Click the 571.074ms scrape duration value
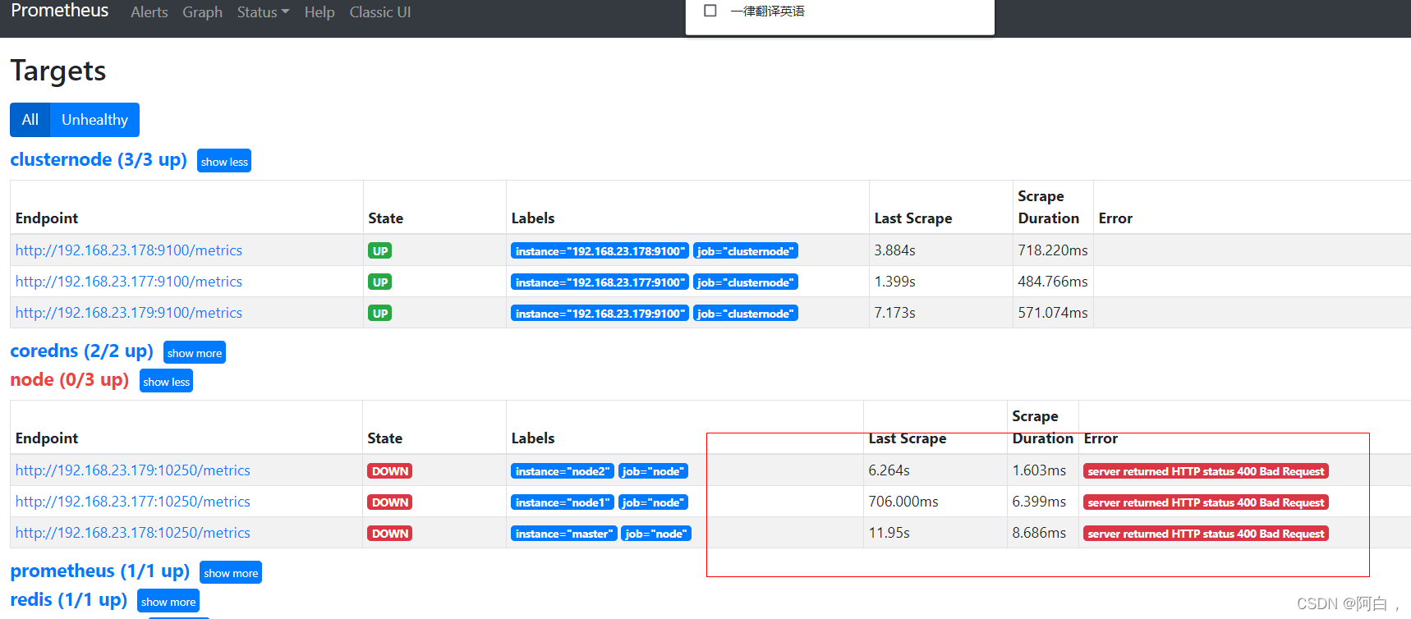Viewport: 1411px width, 619px height. tap(1053, 313)
